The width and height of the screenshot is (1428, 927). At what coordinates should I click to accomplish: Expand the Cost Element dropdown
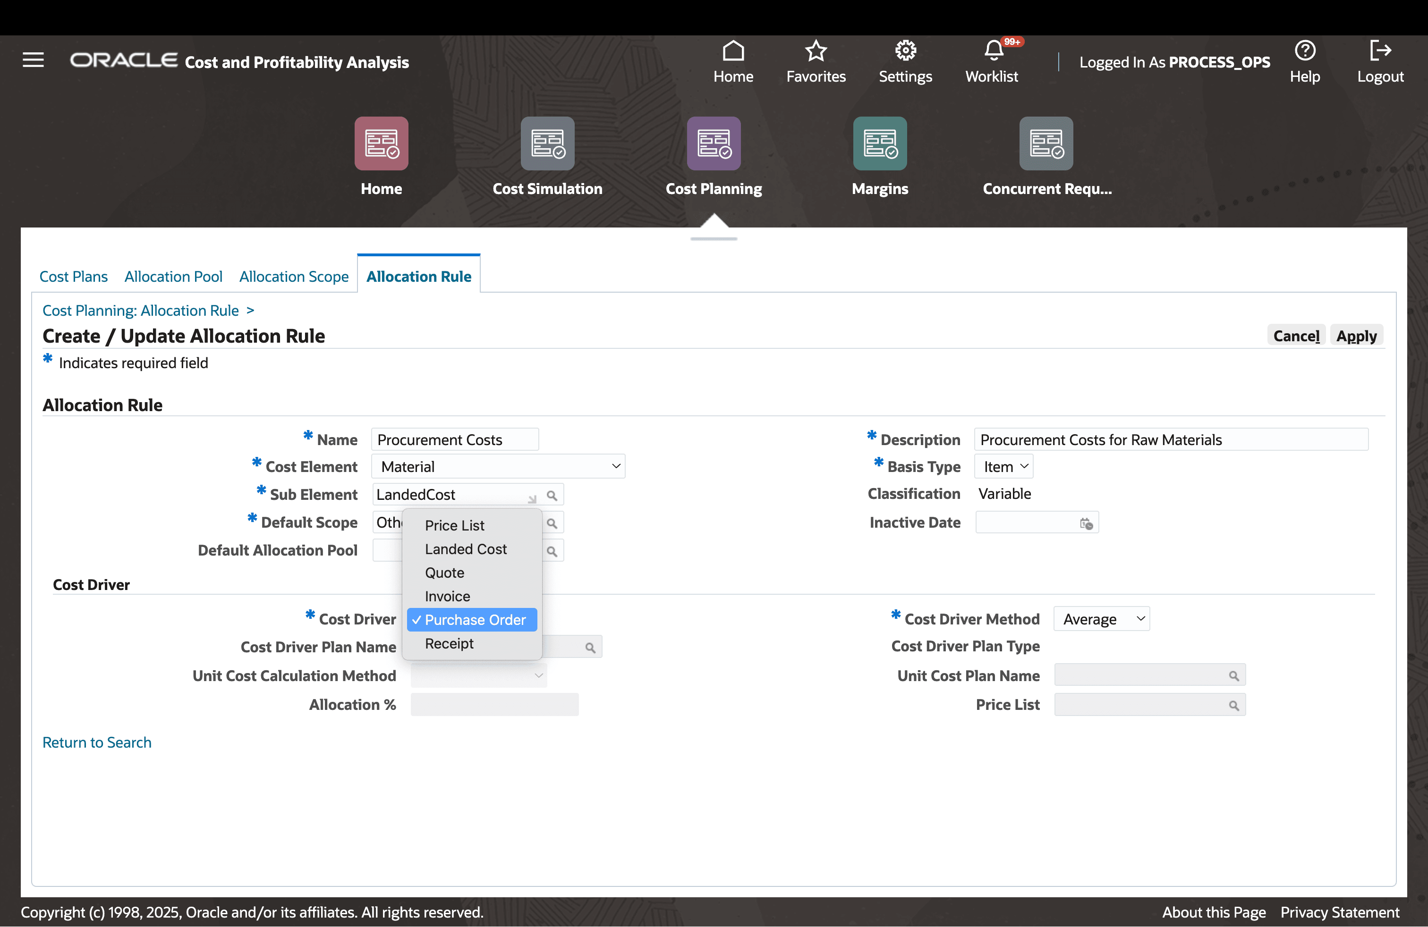pyautogui.click(x=498, y=466)
